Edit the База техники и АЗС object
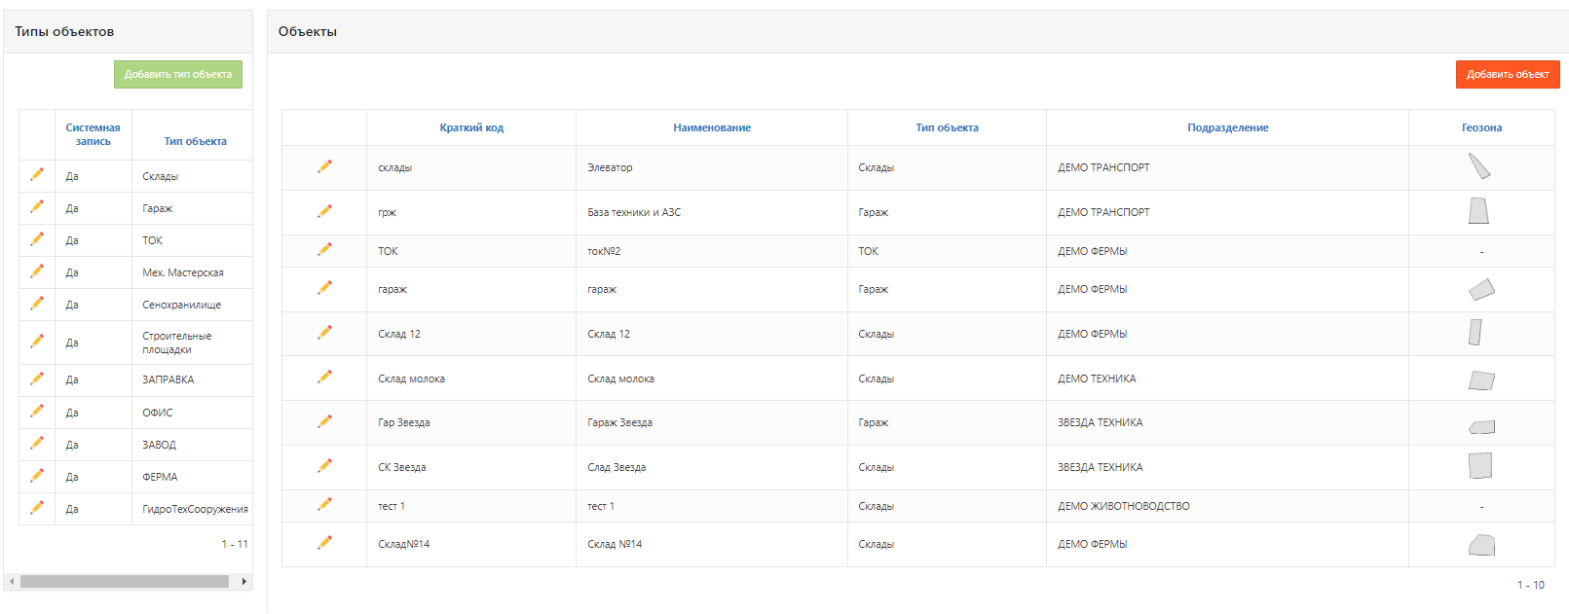The image size is (1569, 614). [x=324, y=212]
